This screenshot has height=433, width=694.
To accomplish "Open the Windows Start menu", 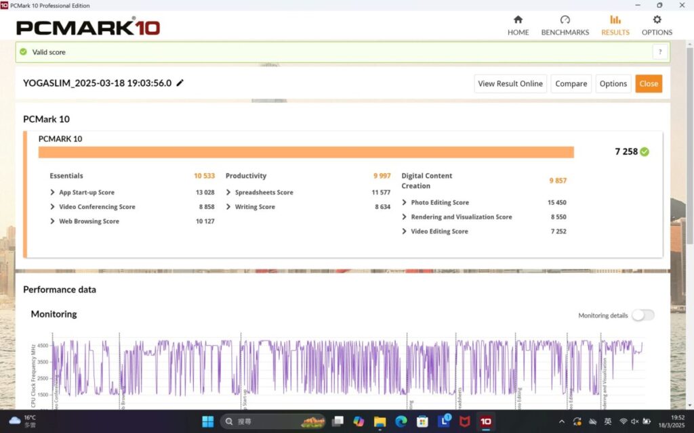I will [x=207, y=421].
